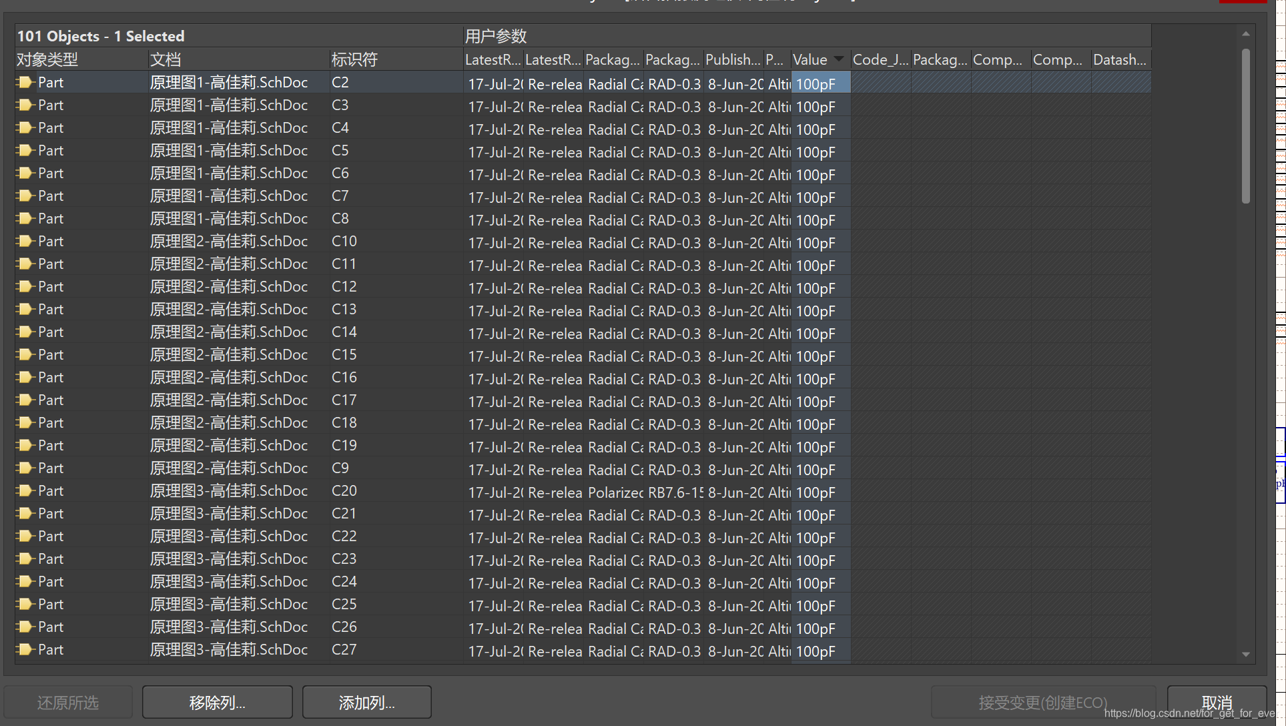This screenshot has height=726, width=1286.
Task: Click the 取消 button
Action: pyautogui.click(x=1217, y=703)
